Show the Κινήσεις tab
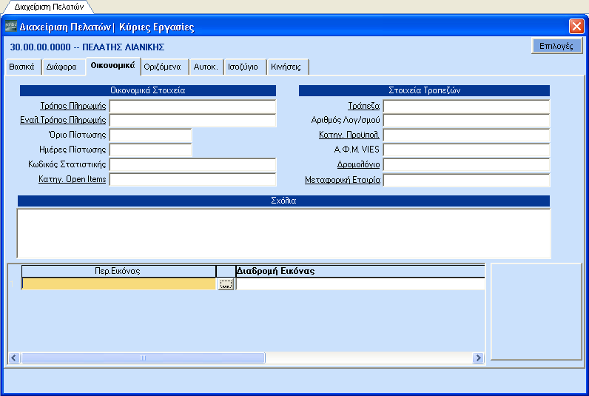This screenshot has height=396, width=589. point(286,67)
